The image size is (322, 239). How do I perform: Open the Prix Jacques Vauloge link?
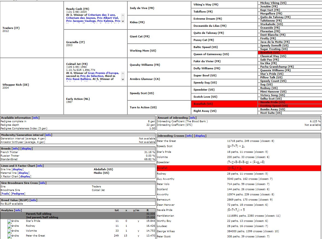81,21
